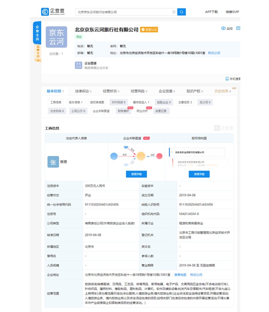Image resolution: width=269 pixels, height=312 pixels.
Task: Click the Qichacha logo icon
Action: [x=45, y=12]
